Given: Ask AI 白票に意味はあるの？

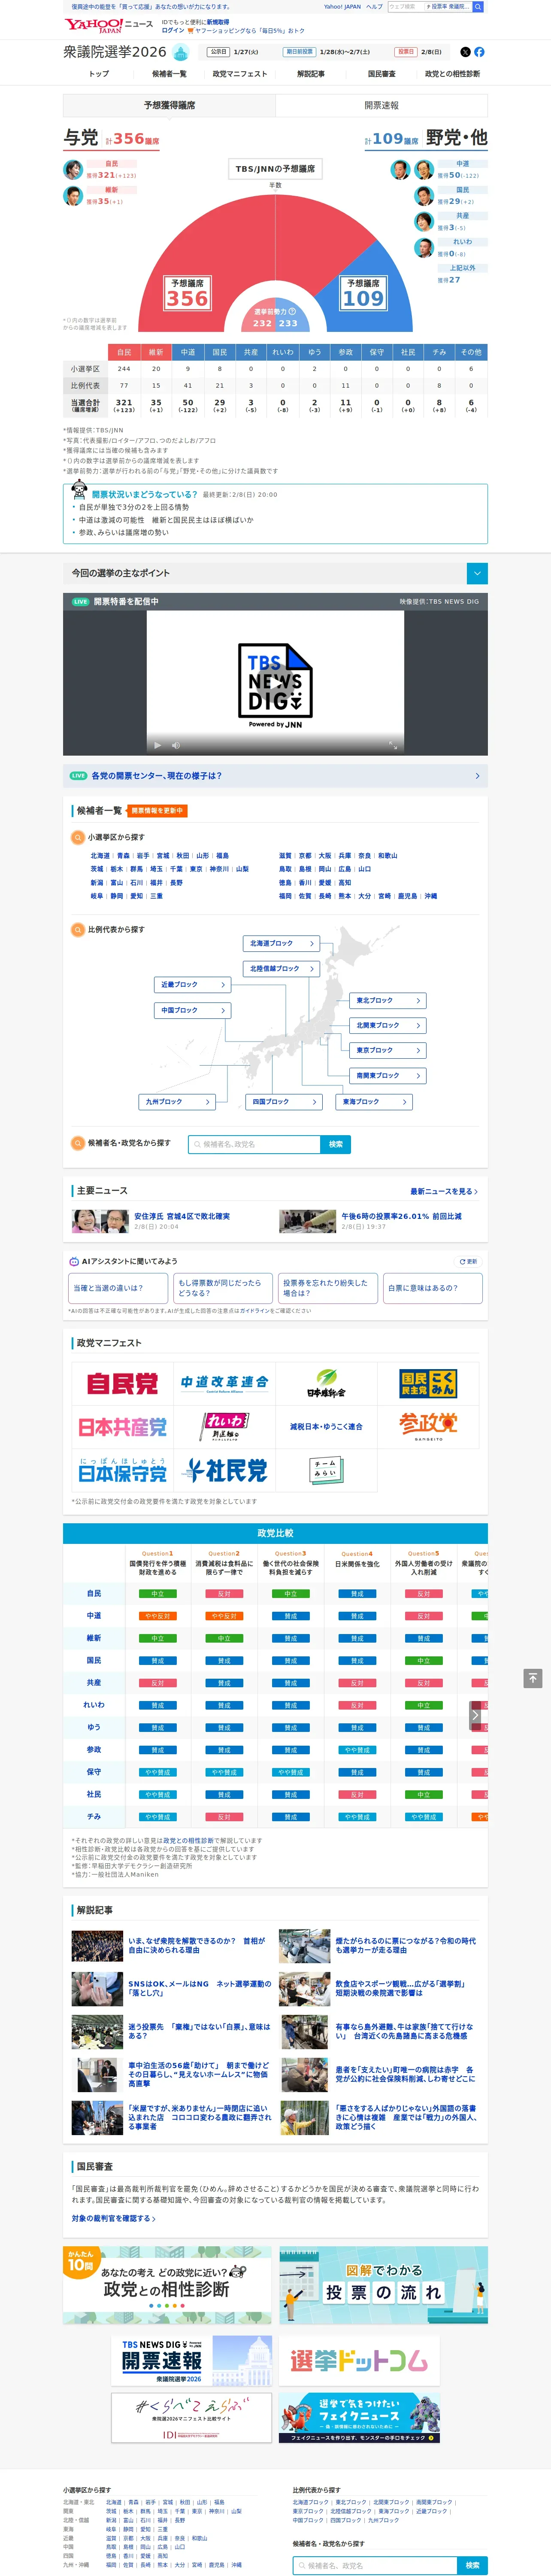Looking at the screenshot, I should [x=433, y=1288].
